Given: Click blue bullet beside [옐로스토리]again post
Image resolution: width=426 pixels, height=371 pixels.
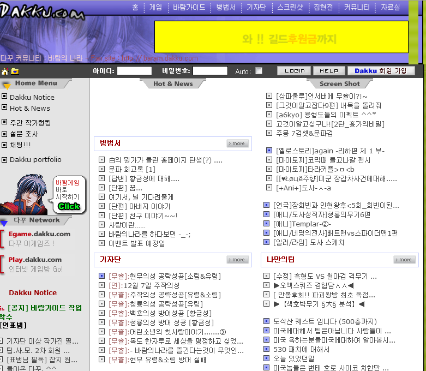Looking at the screenshot, I should [x=269, y=150].
